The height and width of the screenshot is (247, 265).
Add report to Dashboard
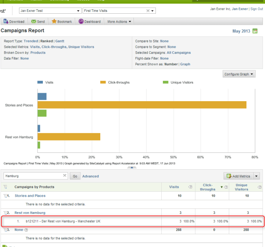click(90, 22)
